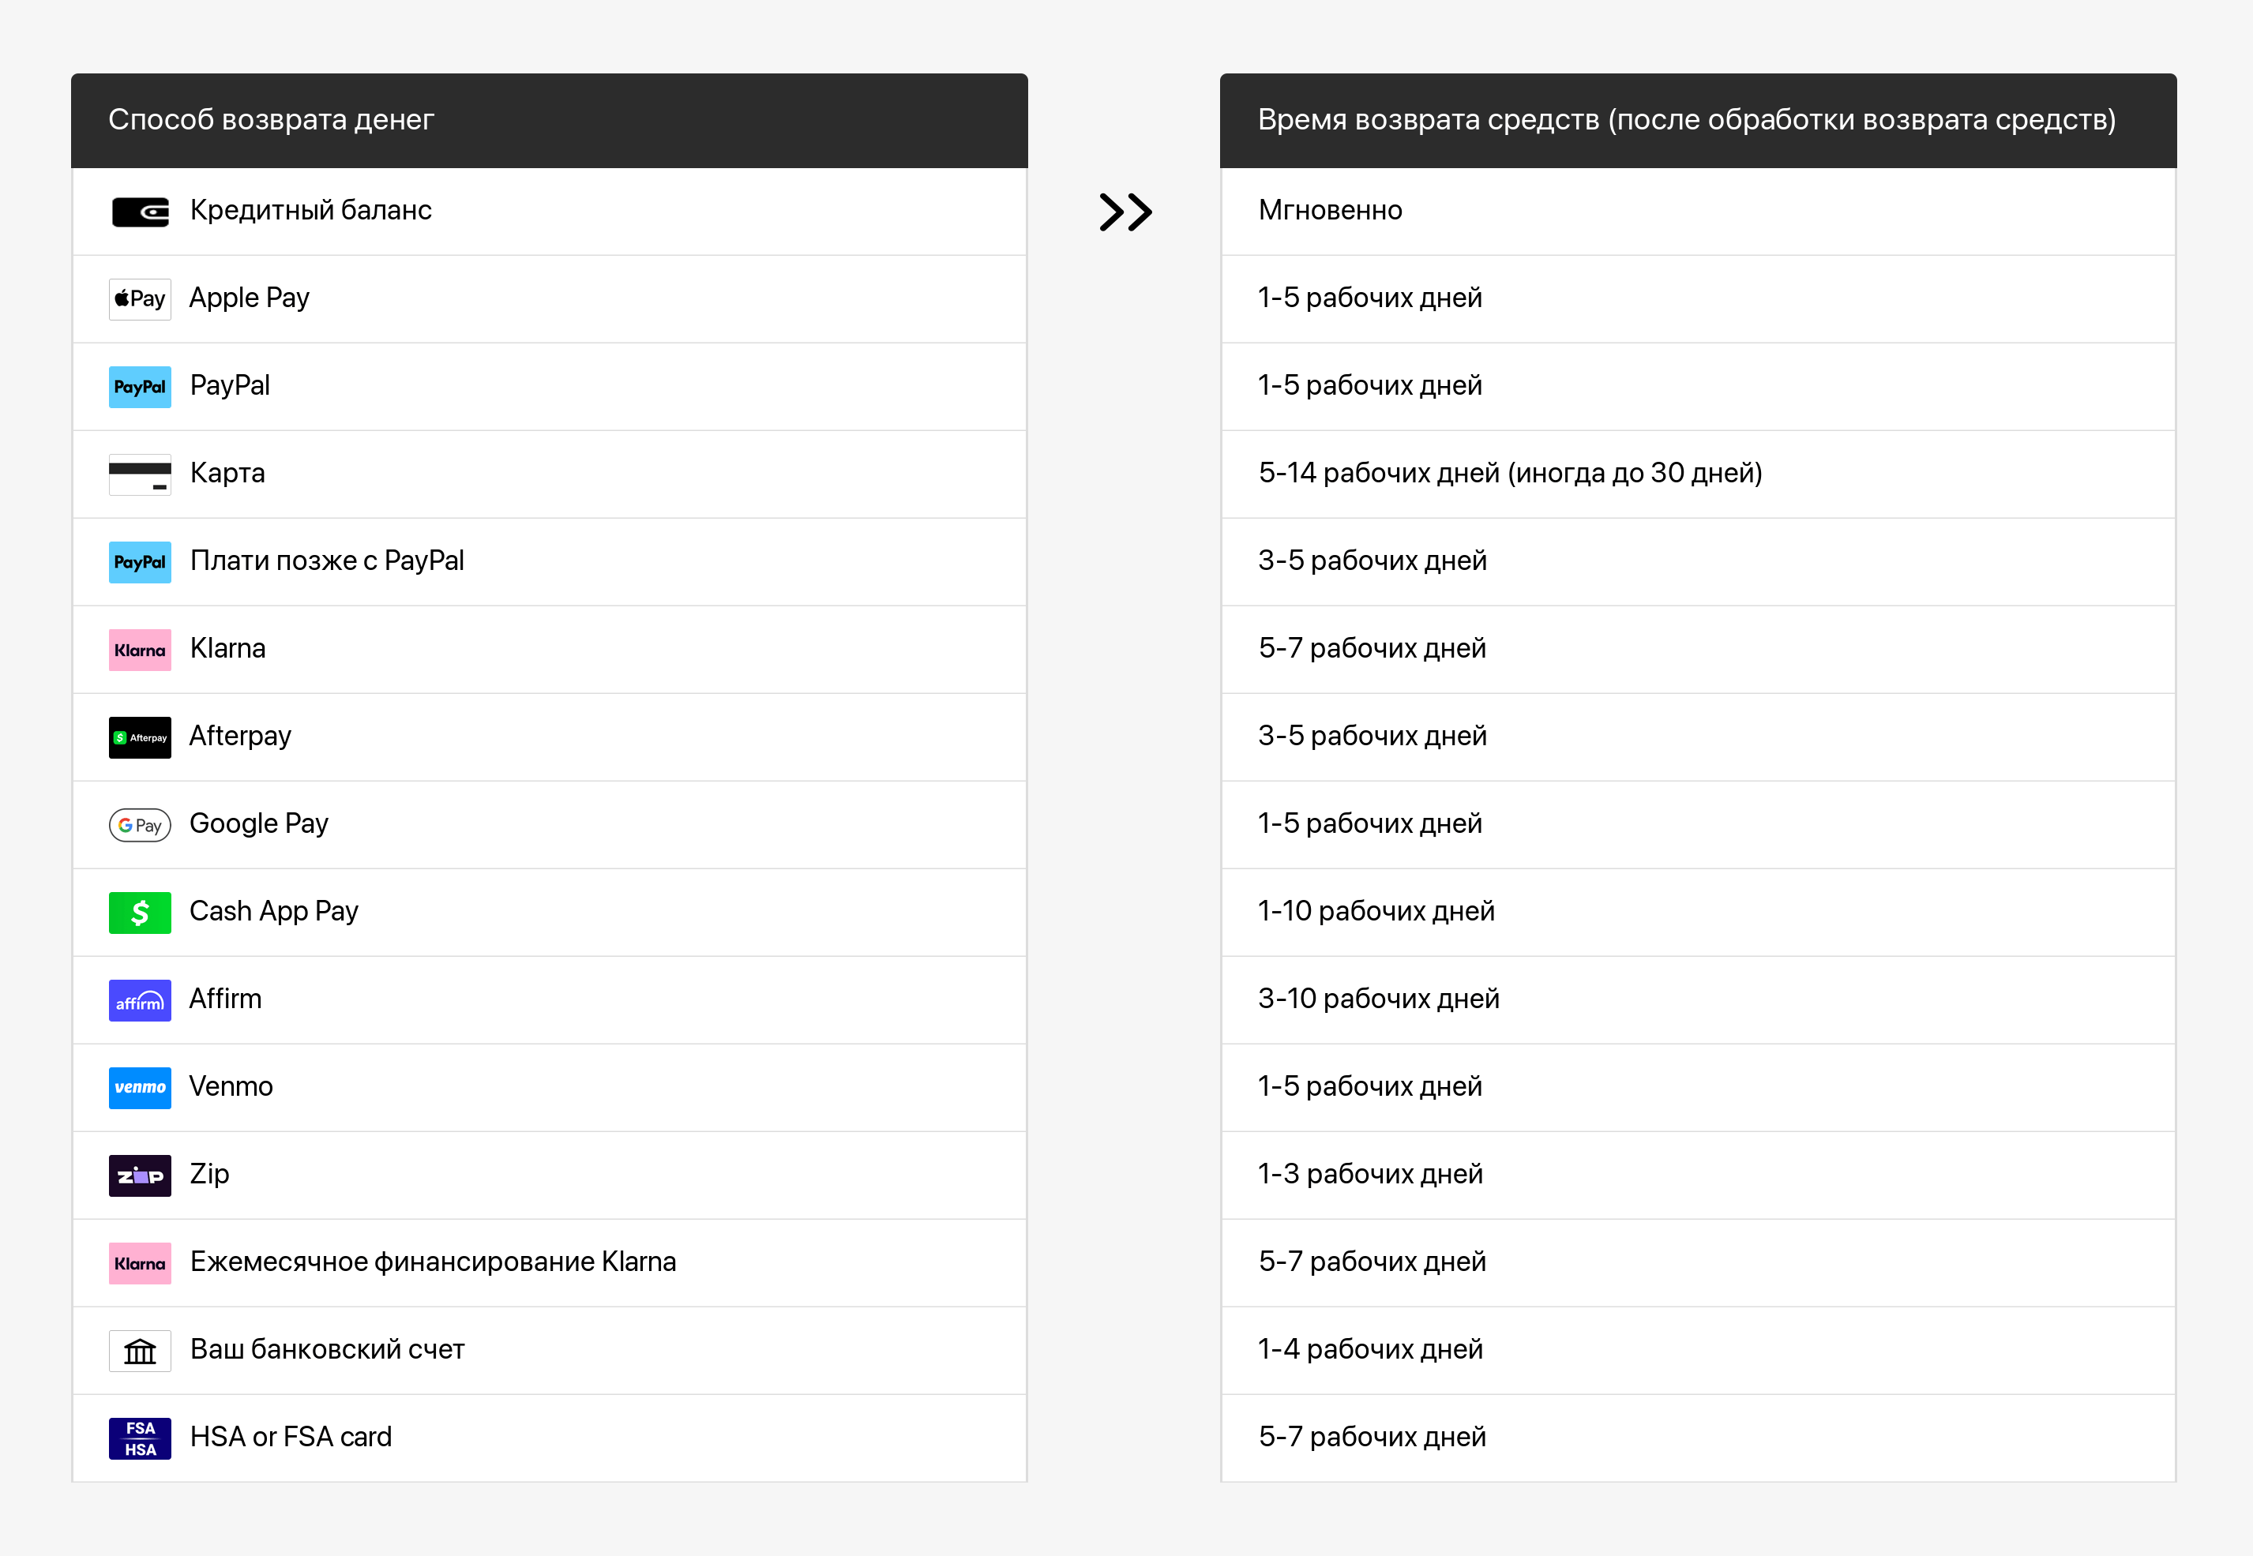Image resolution: width=2253 pixels, height=1556 pixels.
Task: Click the black Afterpay logo icon
Action: point(140,738)
